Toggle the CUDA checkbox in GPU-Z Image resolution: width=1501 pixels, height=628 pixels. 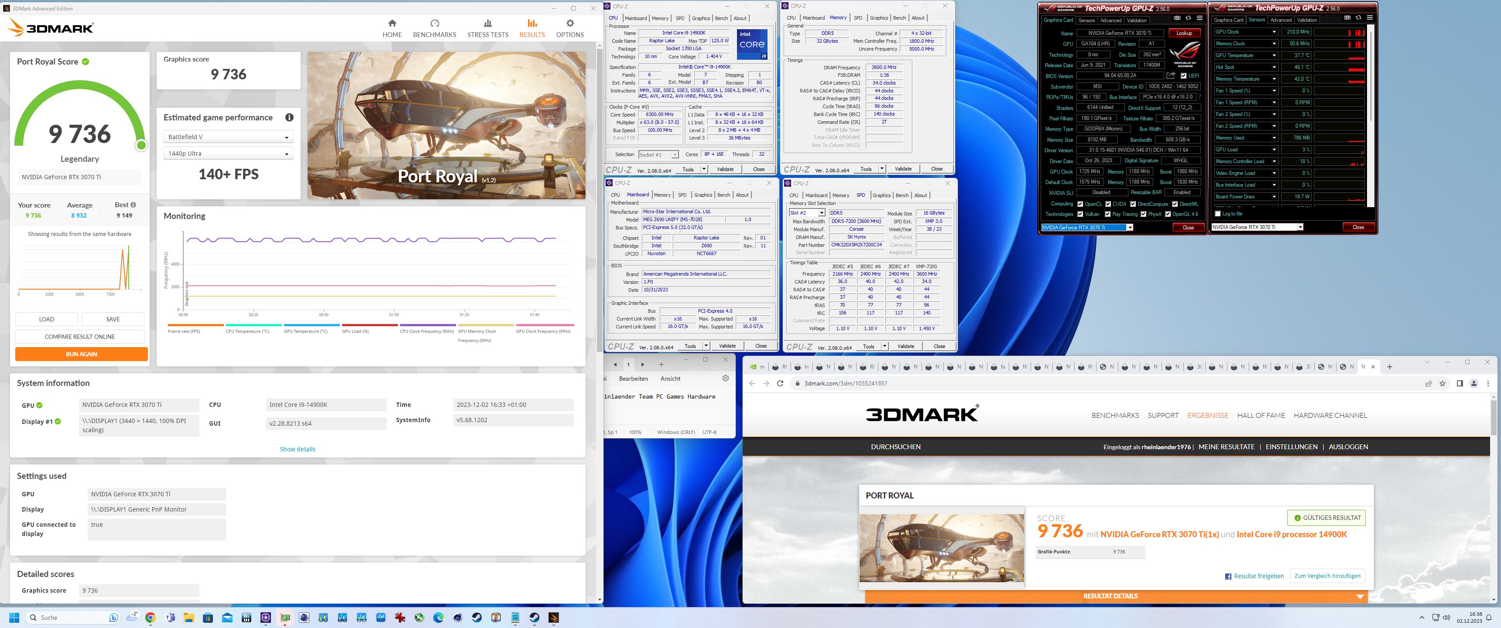(1108, 204)
